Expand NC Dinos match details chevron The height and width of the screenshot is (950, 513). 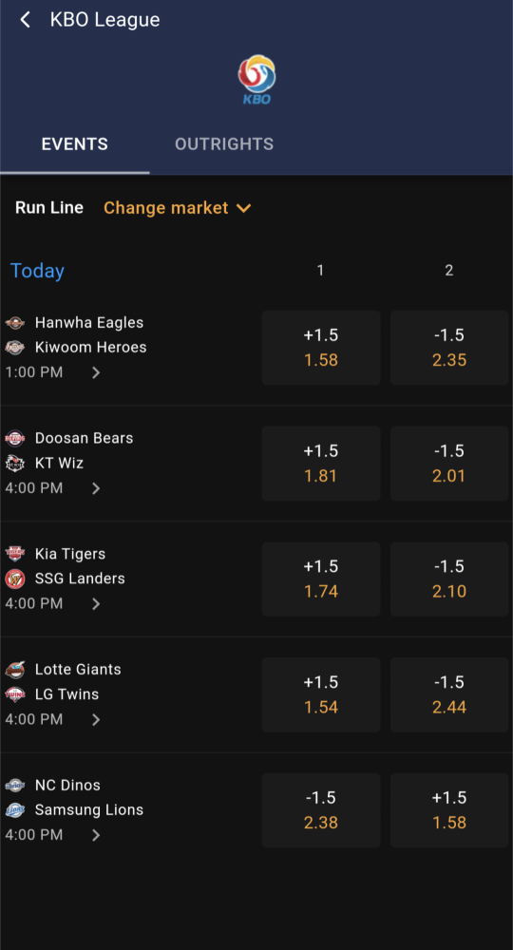click(x=96, y=835)
